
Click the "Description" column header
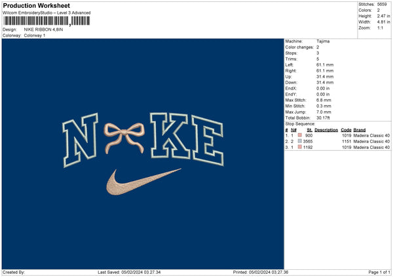326,130
